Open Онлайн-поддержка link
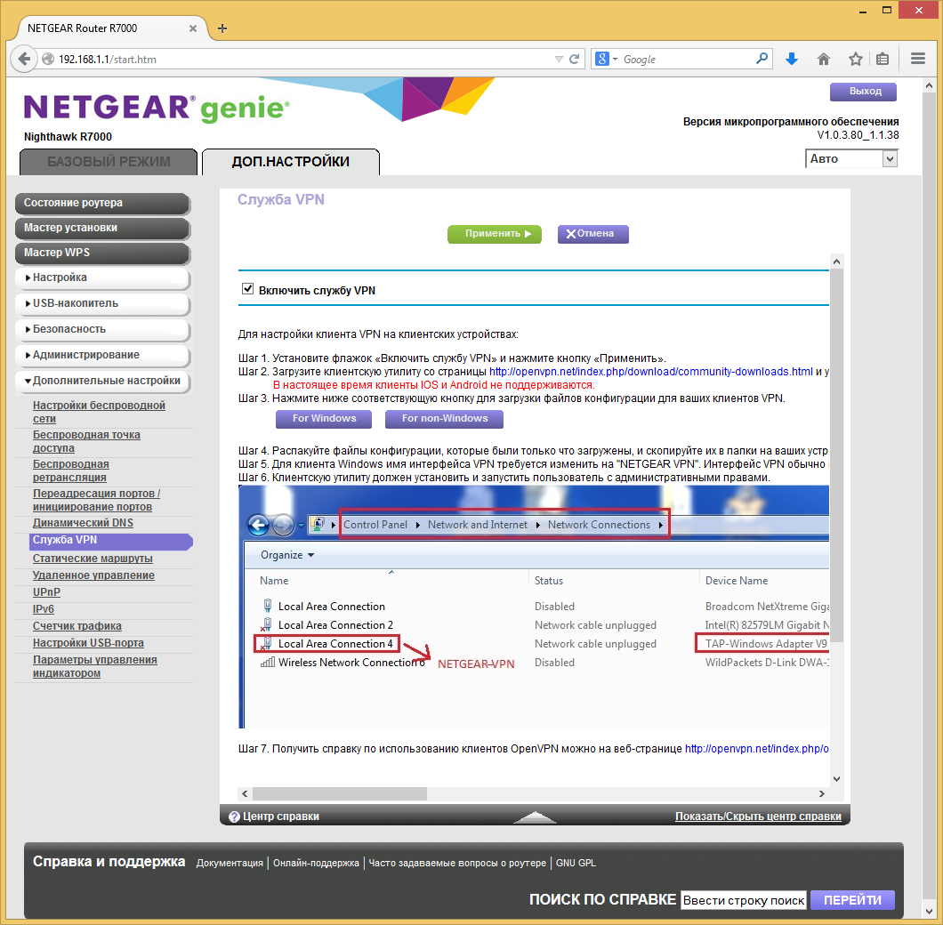943x925 pixels. click(x=316, y=863)
